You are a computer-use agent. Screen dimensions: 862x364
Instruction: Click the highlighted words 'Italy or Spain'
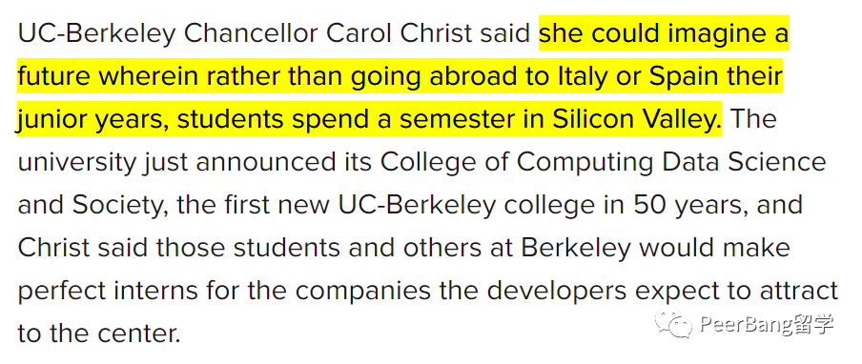tap(649, 77)
